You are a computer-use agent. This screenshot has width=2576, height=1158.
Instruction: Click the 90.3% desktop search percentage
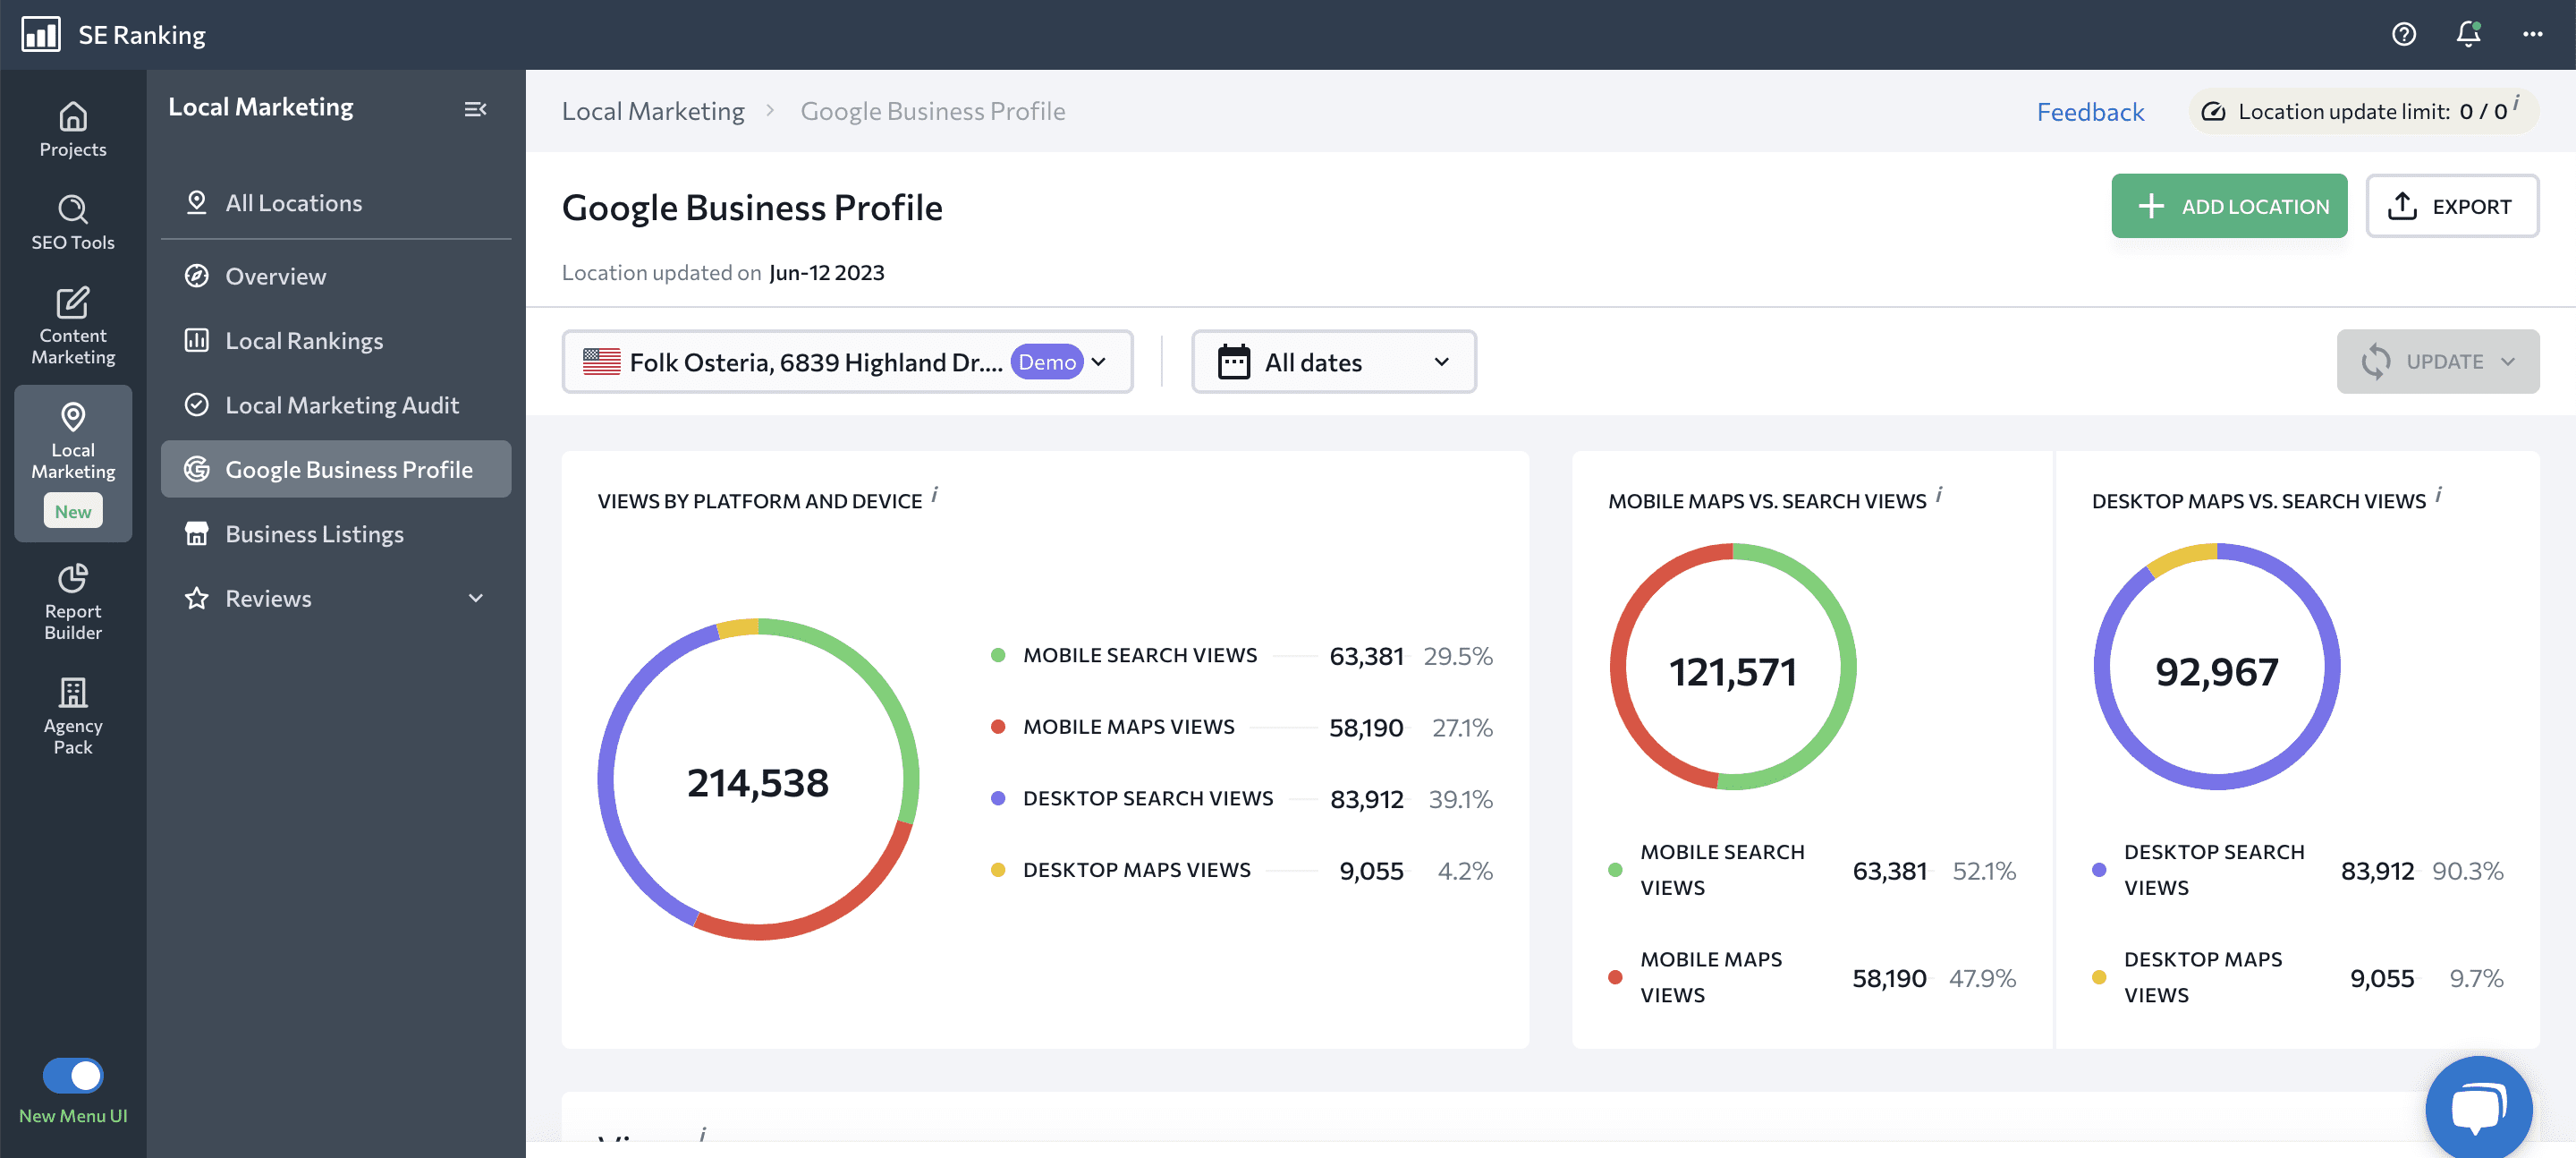[x=2468, y=870]
